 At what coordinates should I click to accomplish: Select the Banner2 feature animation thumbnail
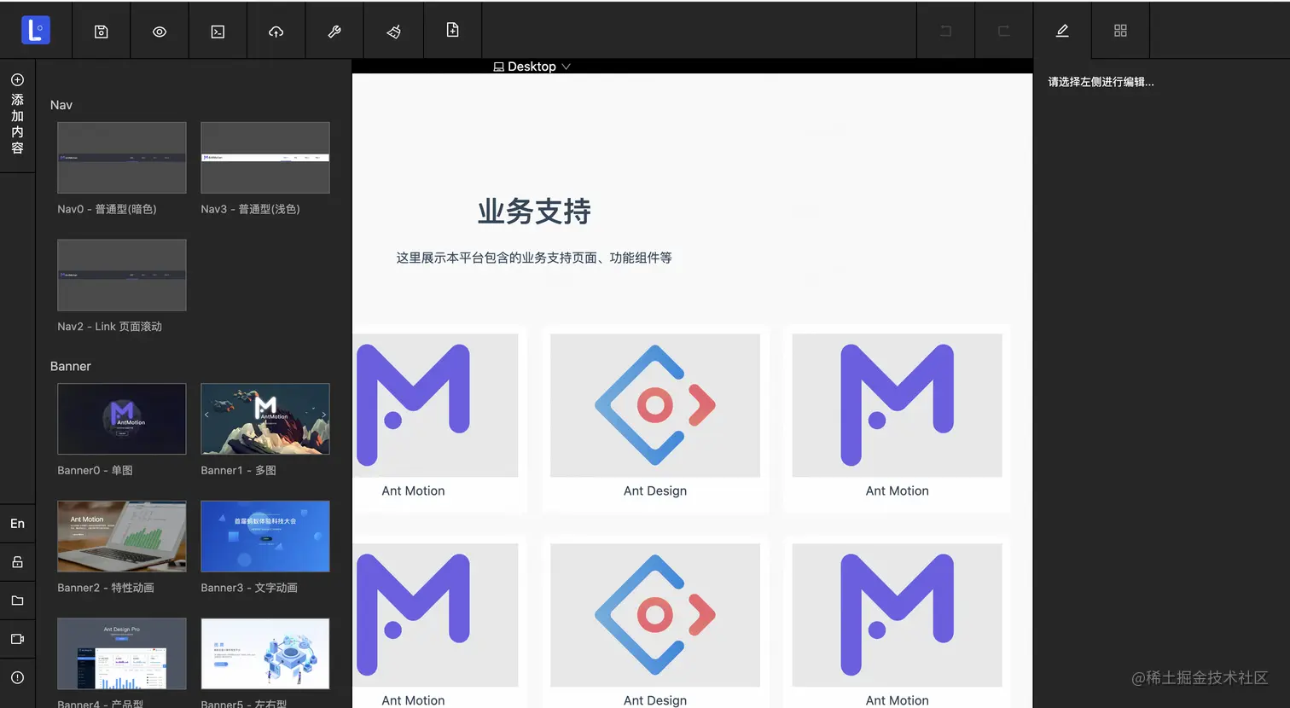pyautogui.click(x=122, y=537)
